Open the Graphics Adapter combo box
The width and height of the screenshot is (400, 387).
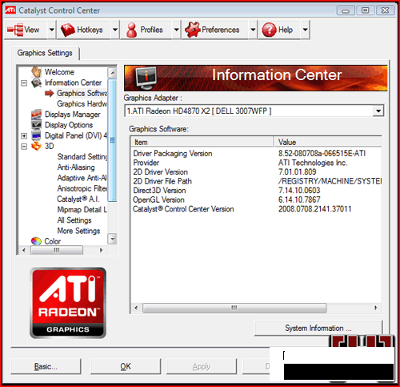point(378,111)
